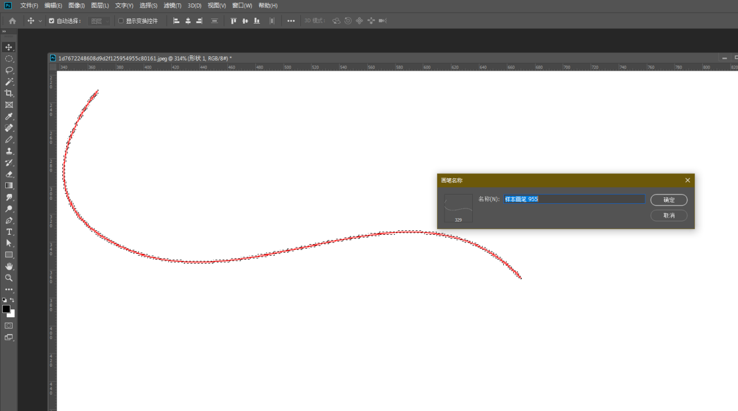Confirm brush name with 确定 button
Screen dimensions: 738x411
669,200
